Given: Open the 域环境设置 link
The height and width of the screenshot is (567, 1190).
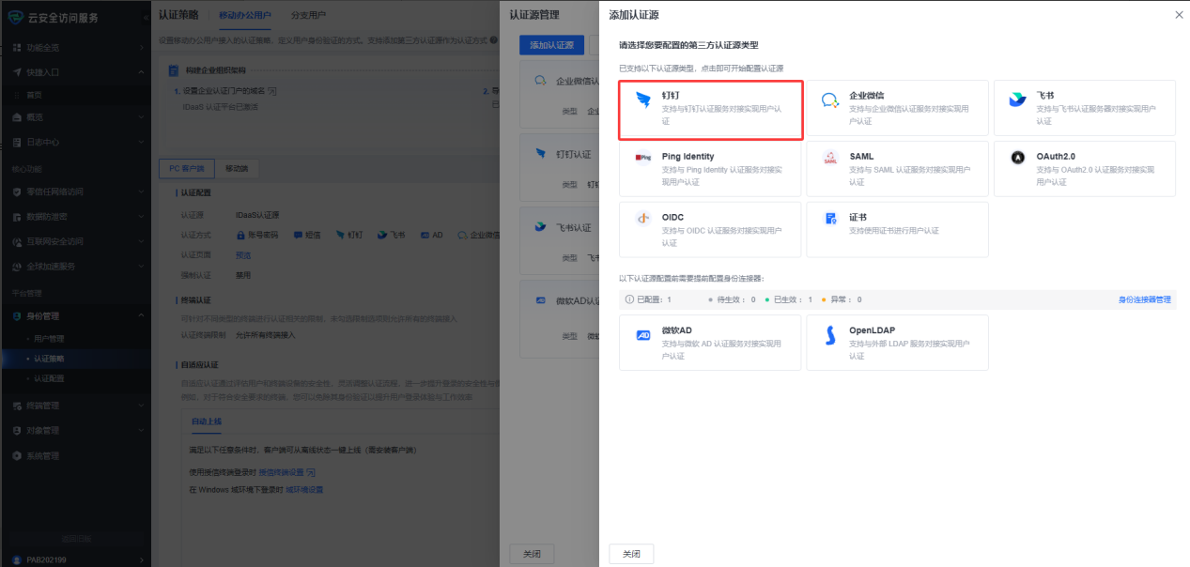Looking at the screenshot, I should pyautogui.click(x=304, y=489).
